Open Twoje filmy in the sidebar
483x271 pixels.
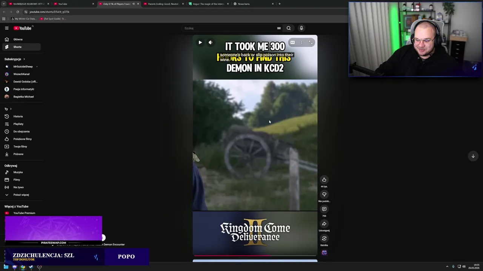(x=21, y=146)
